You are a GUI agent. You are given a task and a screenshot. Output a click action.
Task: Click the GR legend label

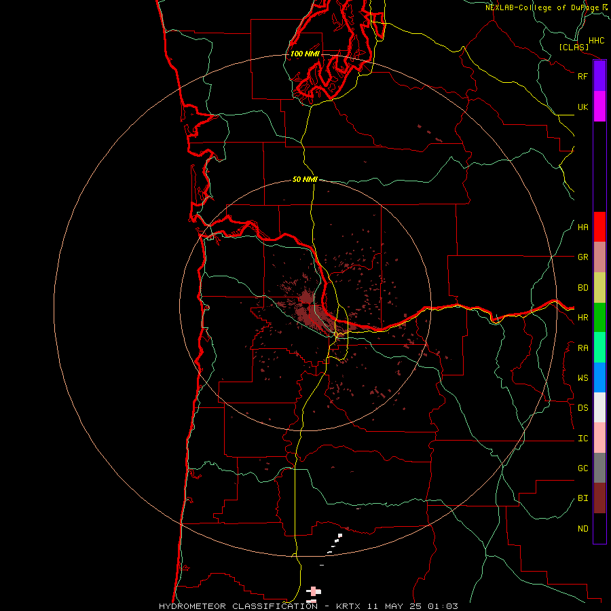coord(582,257)
